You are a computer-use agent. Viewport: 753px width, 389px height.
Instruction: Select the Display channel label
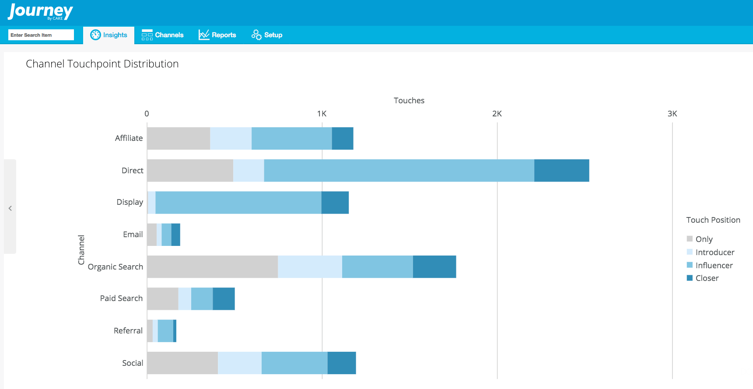[x=130, y=202]
